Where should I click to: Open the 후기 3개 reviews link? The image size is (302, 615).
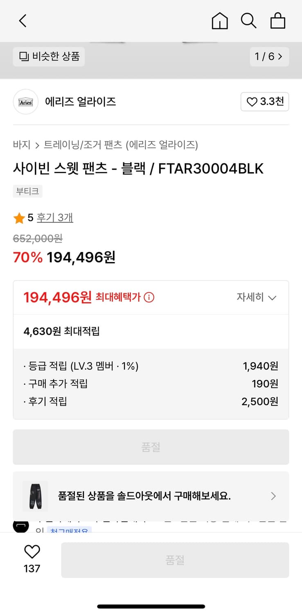[x=55, y=218]
